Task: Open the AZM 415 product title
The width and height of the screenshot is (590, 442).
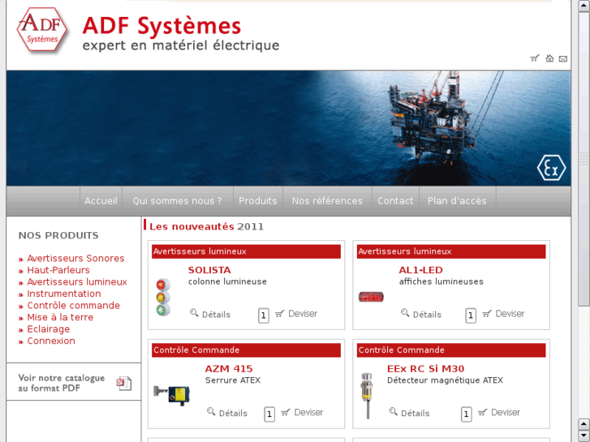Action: point(229,369)
